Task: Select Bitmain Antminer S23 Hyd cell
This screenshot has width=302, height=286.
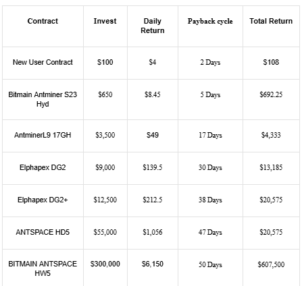Action: click(x=43, y=99)
